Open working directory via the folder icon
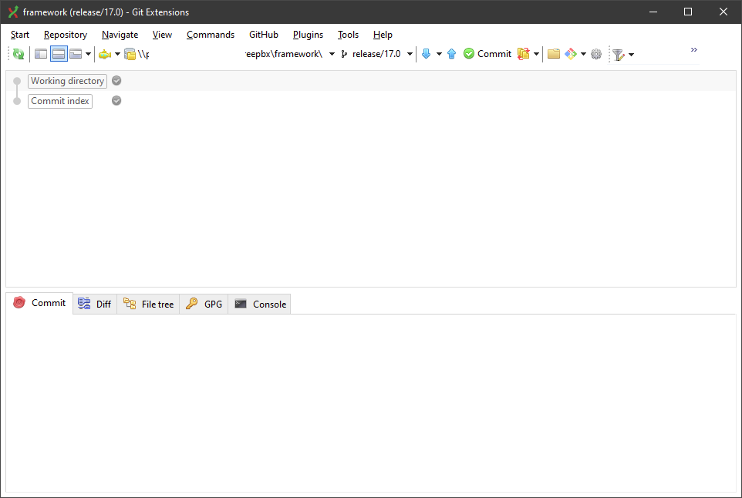 (x=554, y=54)
